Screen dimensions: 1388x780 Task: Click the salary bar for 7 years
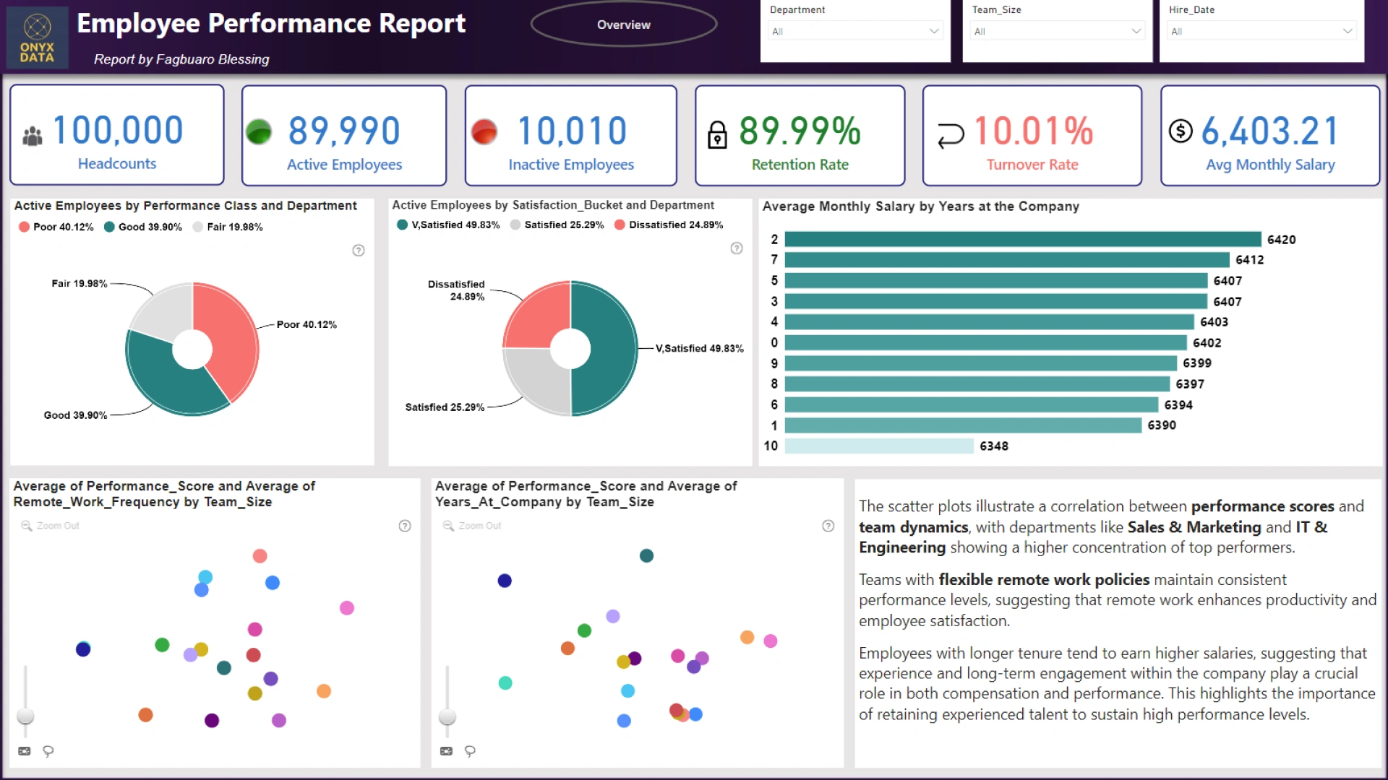coord(1007,259)
